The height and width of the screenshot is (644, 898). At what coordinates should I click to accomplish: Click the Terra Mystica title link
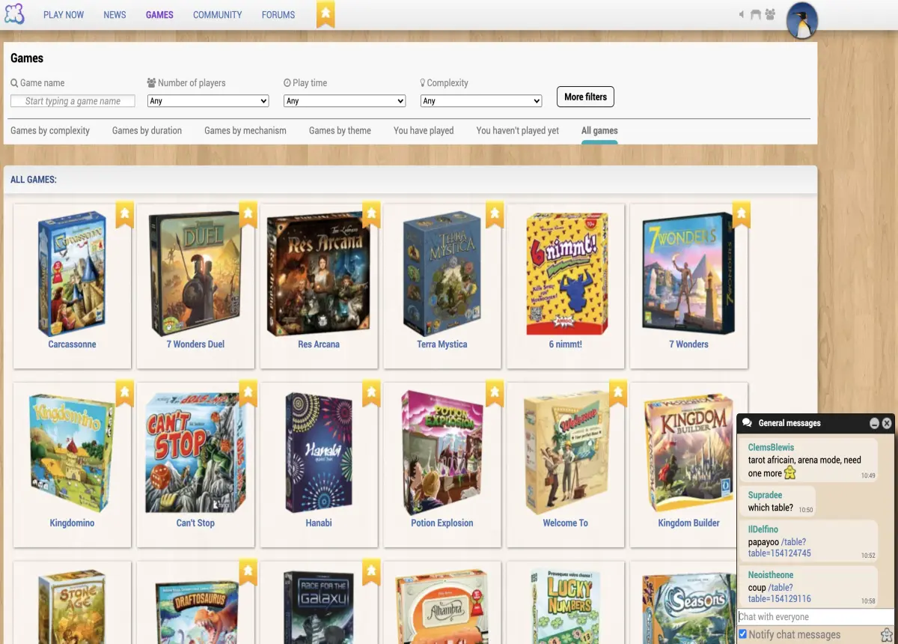(x=442, y=344)
